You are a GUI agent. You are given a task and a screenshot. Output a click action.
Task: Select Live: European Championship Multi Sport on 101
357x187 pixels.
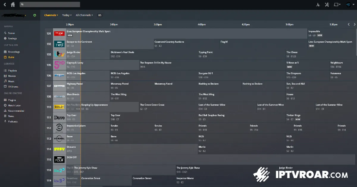tap(186, 33)
